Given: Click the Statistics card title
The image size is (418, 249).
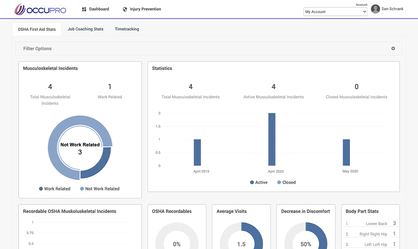Looking at the screenshot, I should click(x=162, y=68).
